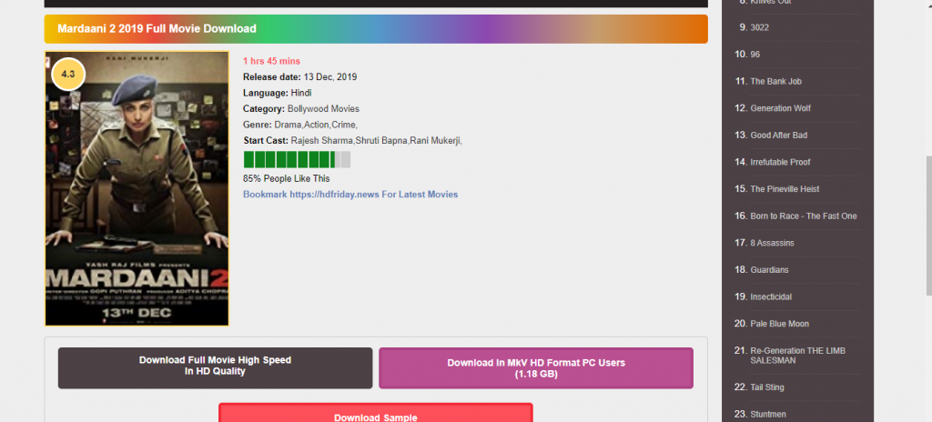
Task: Click the 1 hrs 45 mins duration text
Action: coord(271,61)
